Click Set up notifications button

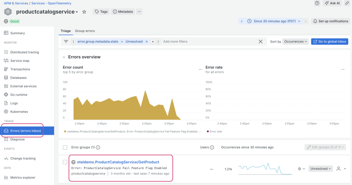330,21
